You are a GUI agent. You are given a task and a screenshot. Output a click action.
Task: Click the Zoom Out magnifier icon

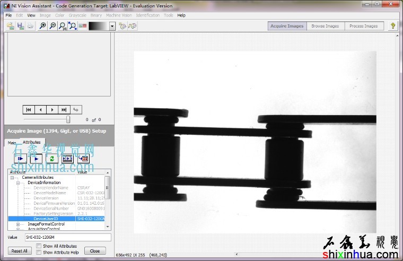coord(52,26)
